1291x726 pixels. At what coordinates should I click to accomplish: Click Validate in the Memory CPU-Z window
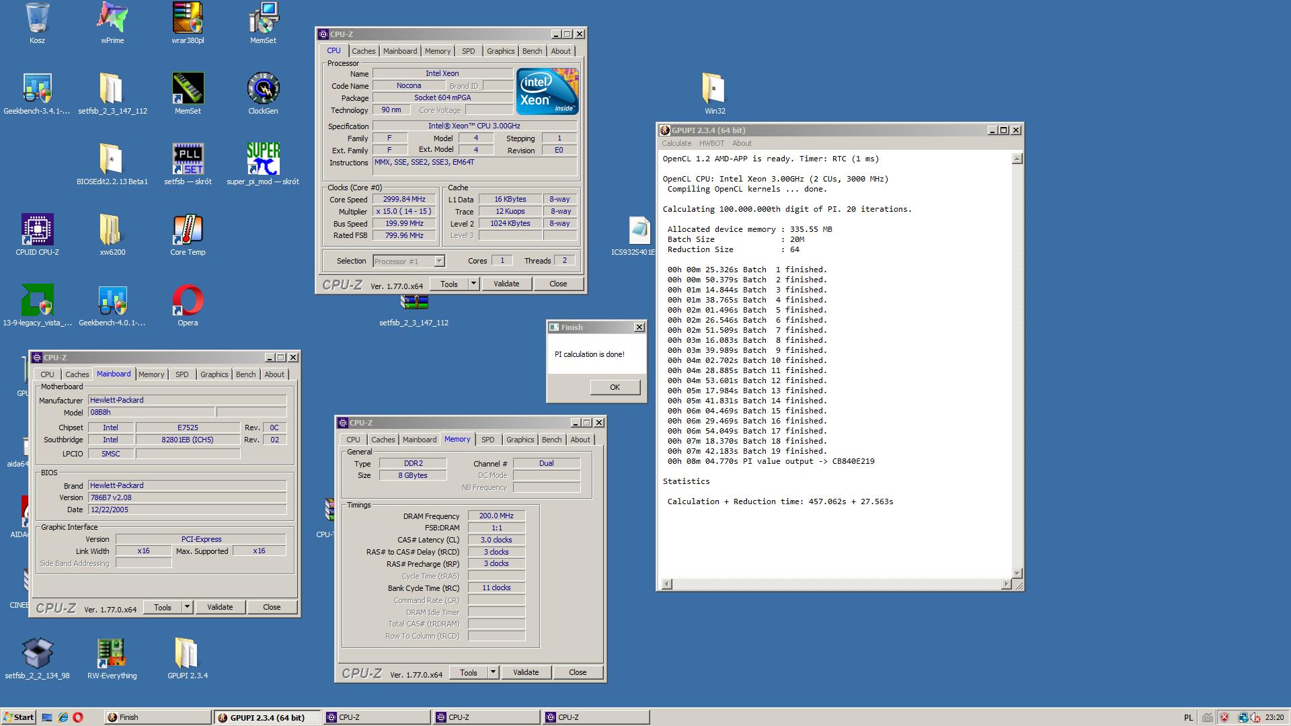click(526, 672)
